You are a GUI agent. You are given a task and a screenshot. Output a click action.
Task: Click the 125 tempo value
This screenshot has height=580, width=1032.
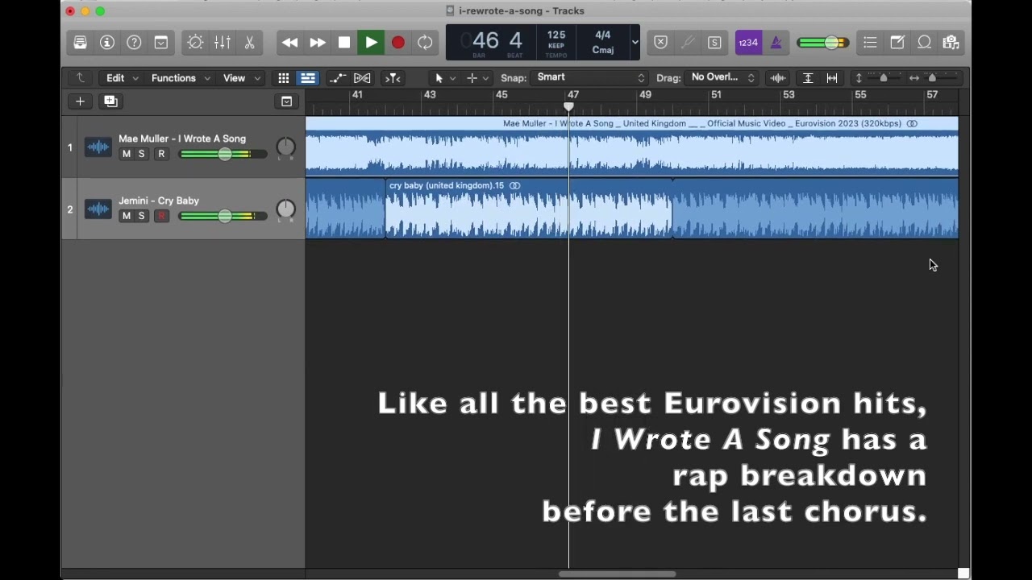click(x=556, y=35)
